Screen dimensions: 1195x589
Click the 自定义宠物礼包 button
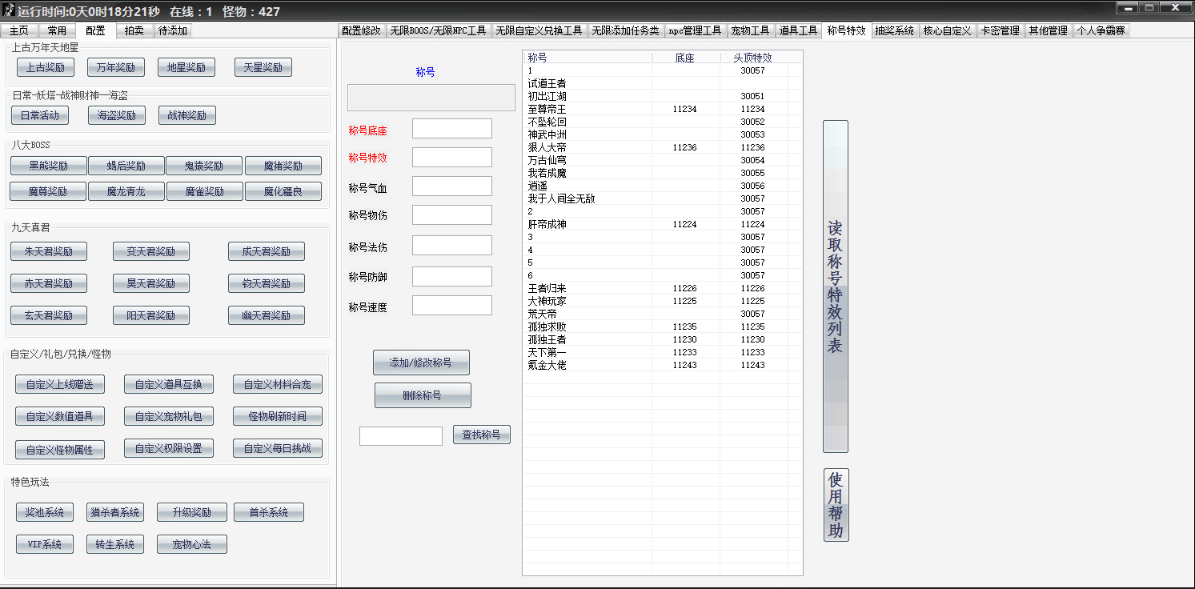(x=169, y=416)
